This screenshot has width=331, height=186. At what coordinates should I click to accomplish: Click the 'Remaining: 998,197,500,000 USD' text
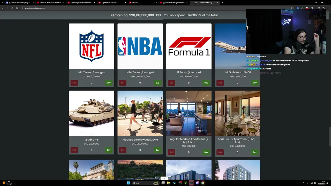pos(136,15)
